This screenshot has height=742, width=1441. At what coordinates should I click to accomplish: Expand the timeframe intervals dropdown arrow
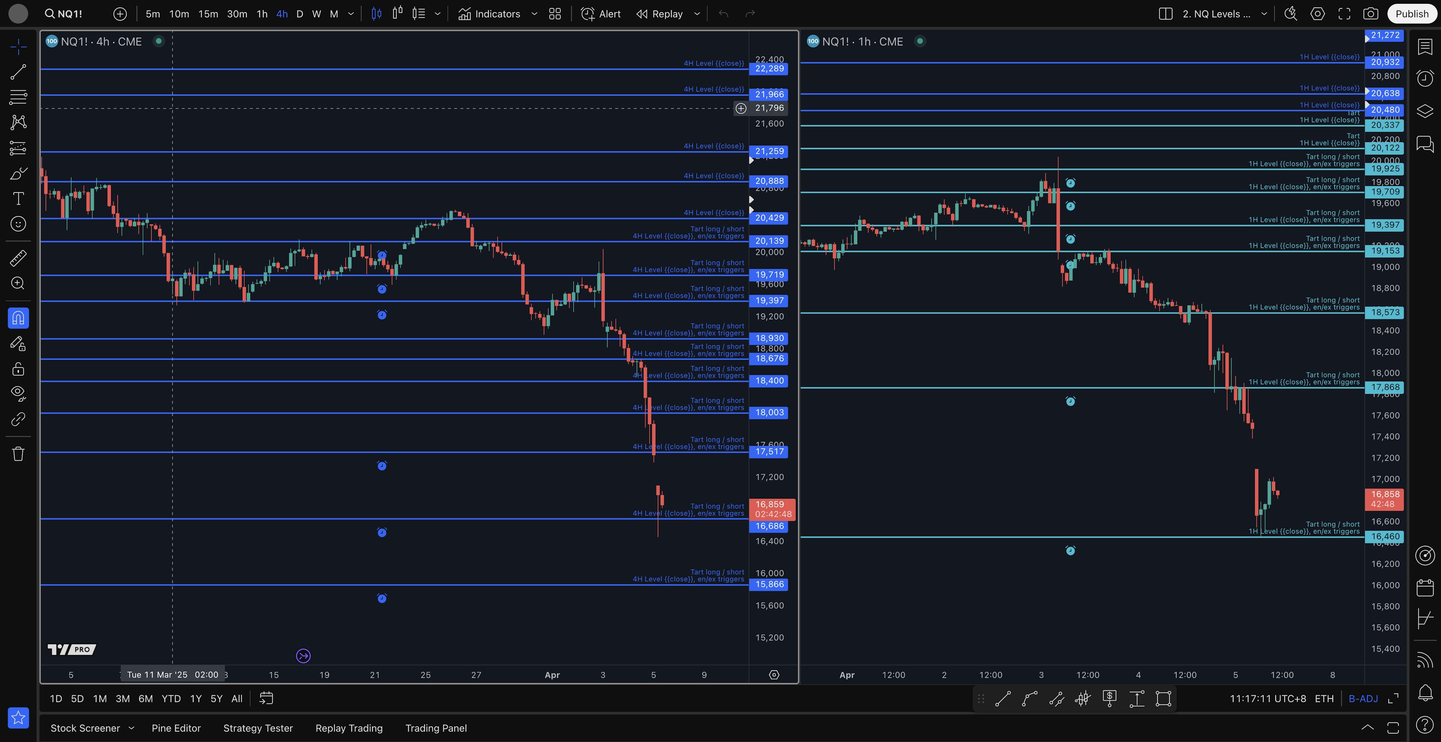[351, 14]
